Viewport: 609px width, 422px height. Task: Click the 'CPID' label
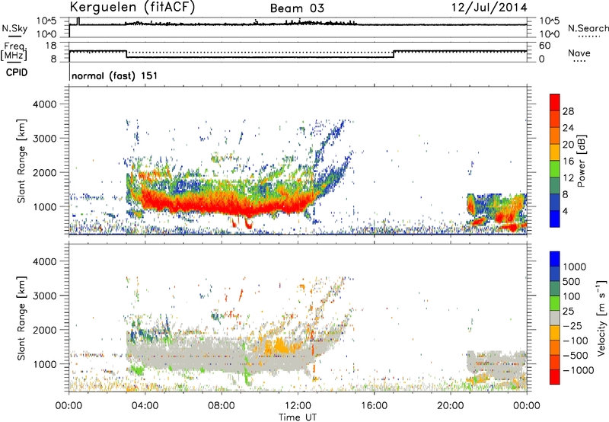click(17, 72)
